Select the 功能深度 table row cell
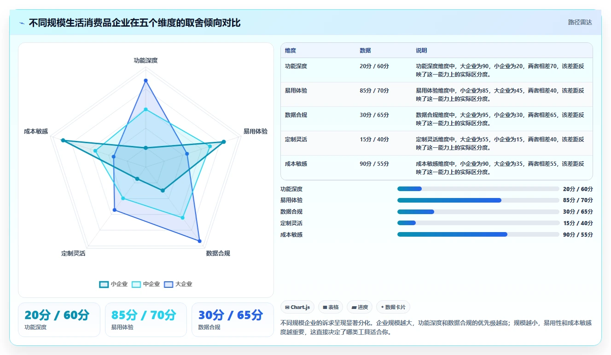 click(x=296, y=66)
